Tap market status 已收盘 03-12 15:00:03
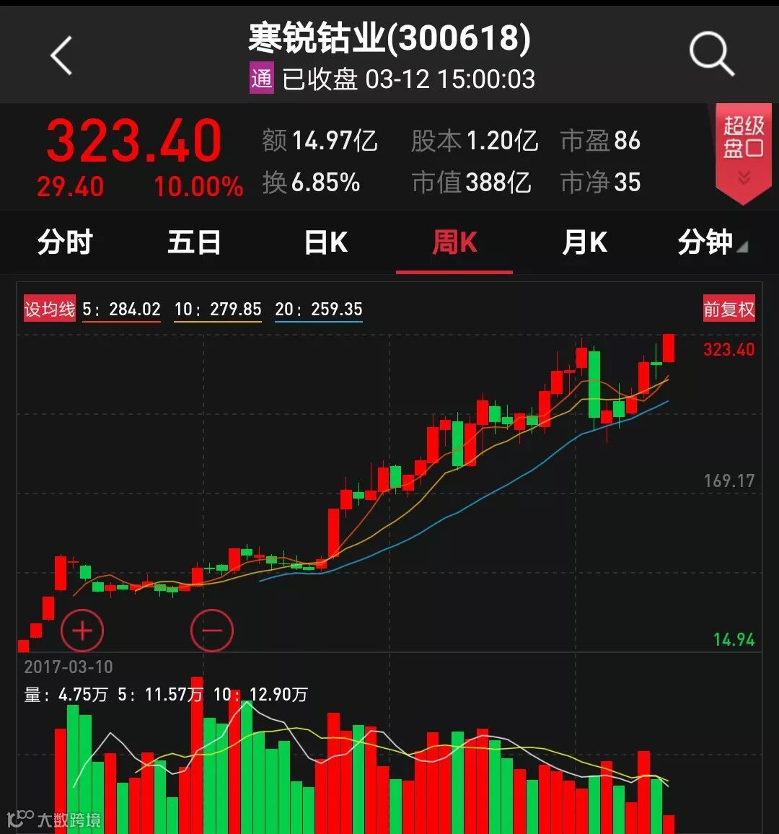The width and height of the screenshot is (779, 834). 408,79
